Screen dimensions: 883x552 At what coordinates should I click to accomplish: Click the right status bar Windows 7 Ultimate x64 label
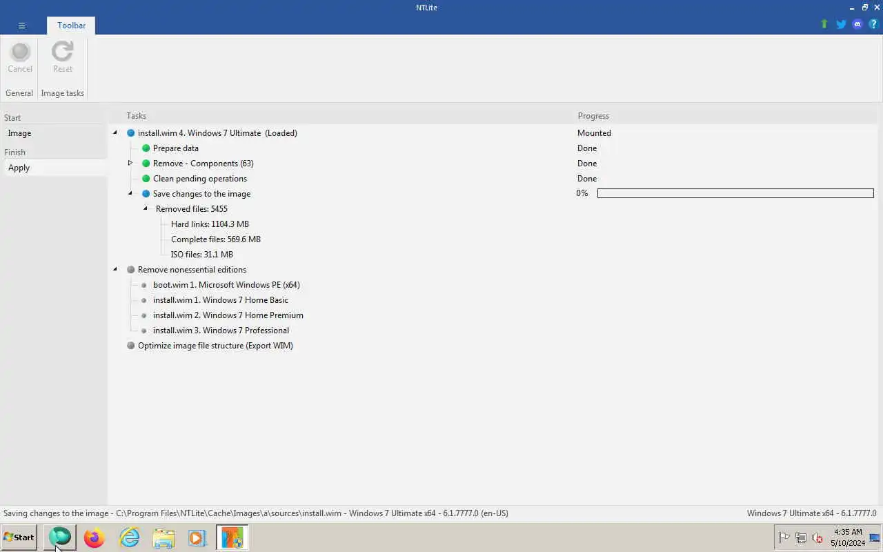coord(811,513)
